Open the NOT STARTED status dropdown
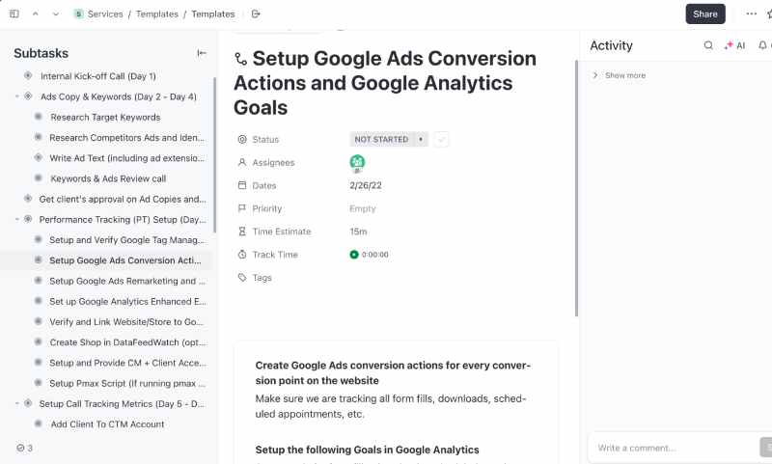This screenshot has width=772, height=464. (389, 139)
